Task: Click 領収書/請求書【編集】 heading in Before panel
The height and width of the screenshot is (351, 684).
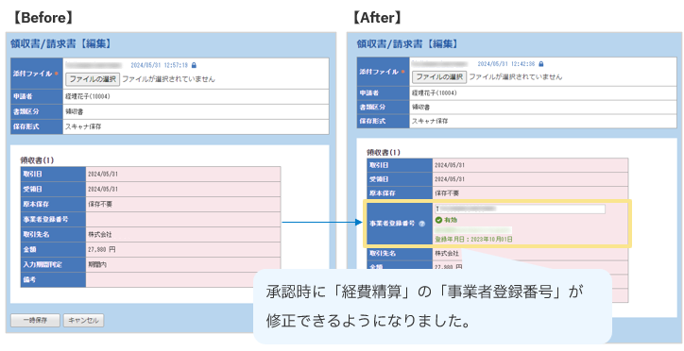Action: click(60, 43)
